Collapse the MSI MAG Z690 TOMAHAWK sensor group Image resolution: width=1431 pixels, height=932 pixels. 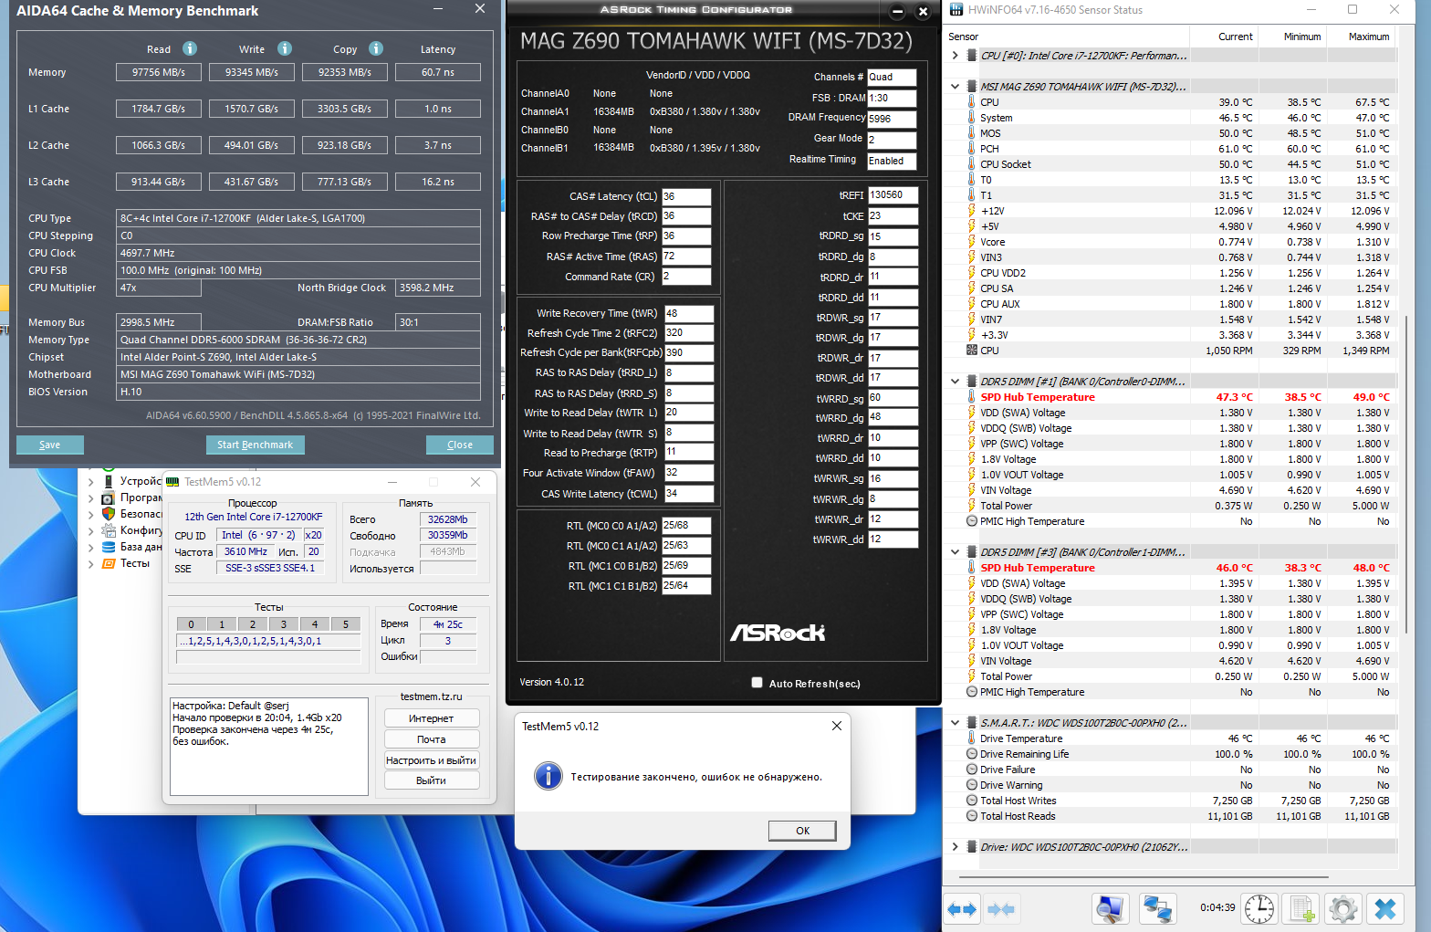click(x=955, y=87)
